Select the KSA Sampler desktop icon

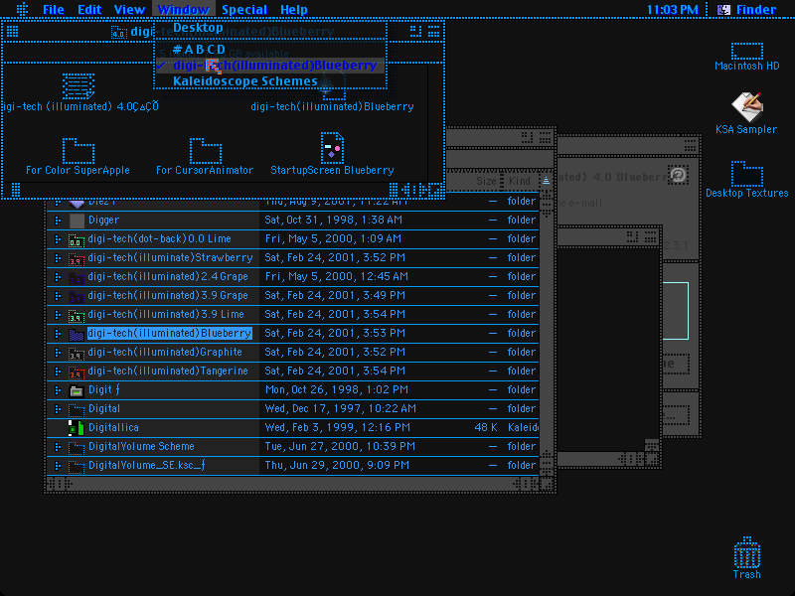[747, 106]
